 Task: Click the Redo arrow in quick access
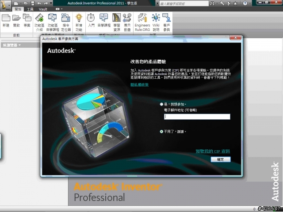tap(46, 3)
